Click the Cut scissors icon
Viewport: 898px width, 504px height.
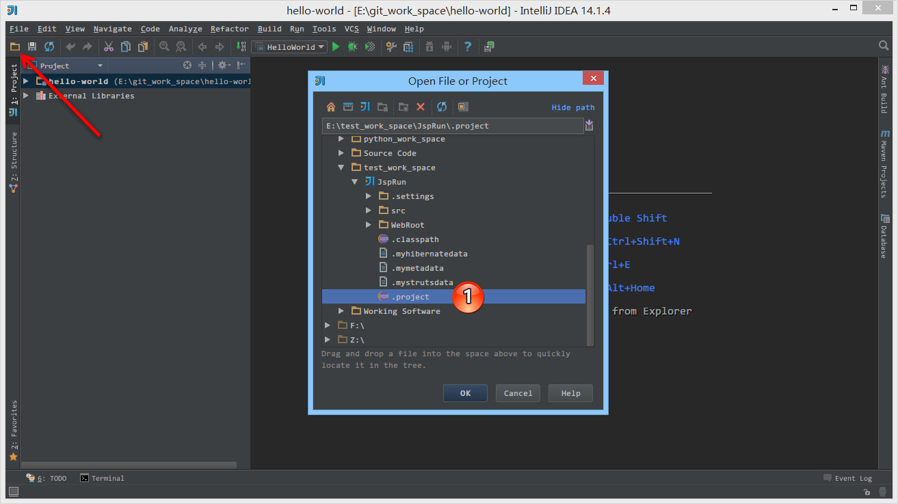coord(108,47)
